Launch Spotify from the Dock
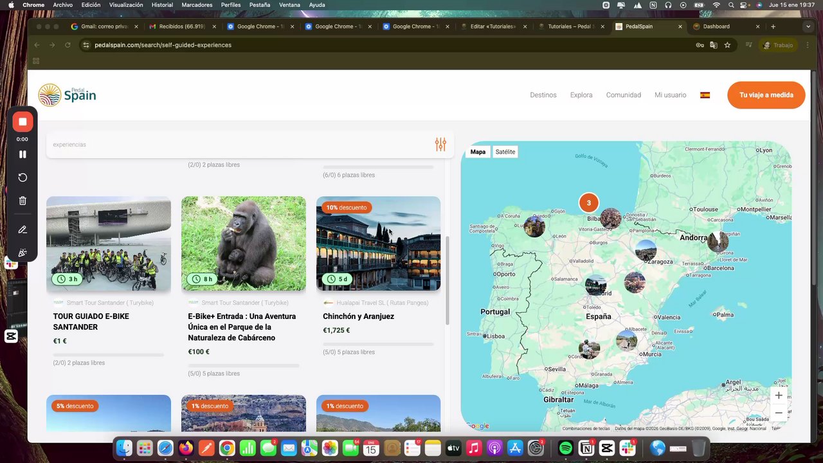The height and width of the screenshot is (463, 823). point(566,448)
